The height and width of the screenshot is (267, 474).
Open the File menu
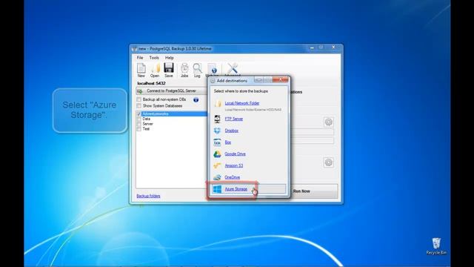tap(140, 58)
